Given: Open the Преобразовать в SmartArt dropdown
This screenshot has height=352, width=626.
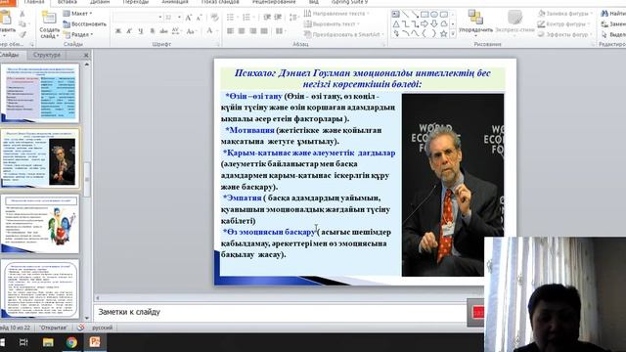Looking at the screenshot, I should (343, 35).
